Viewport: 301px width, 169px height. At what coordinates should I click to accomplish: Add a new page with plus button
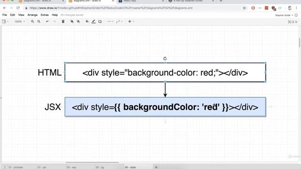click(x=156, y=167)
